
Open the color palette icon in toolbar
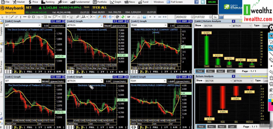(117, 17)
